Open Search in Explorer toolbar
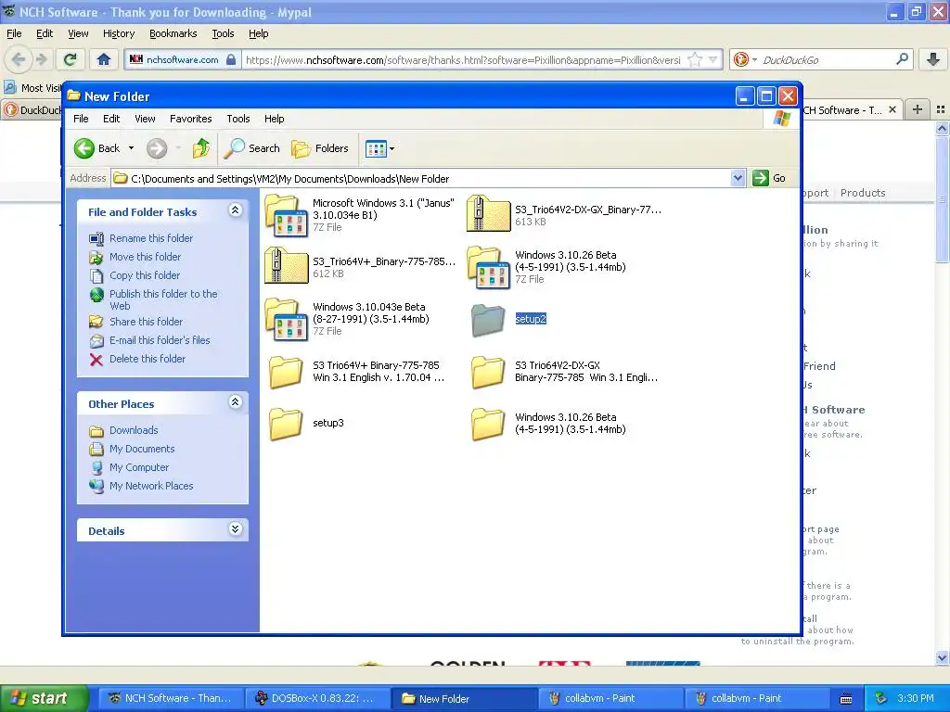 [252, 148]
